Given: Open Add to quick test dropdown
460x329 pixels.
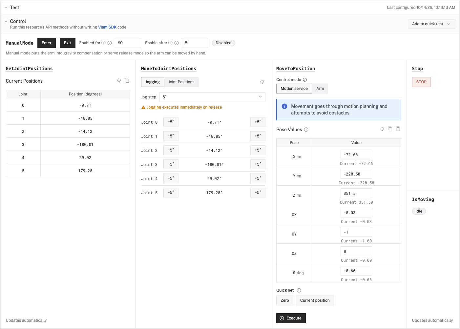Looking at the screenshot, I should click(431, 24).
